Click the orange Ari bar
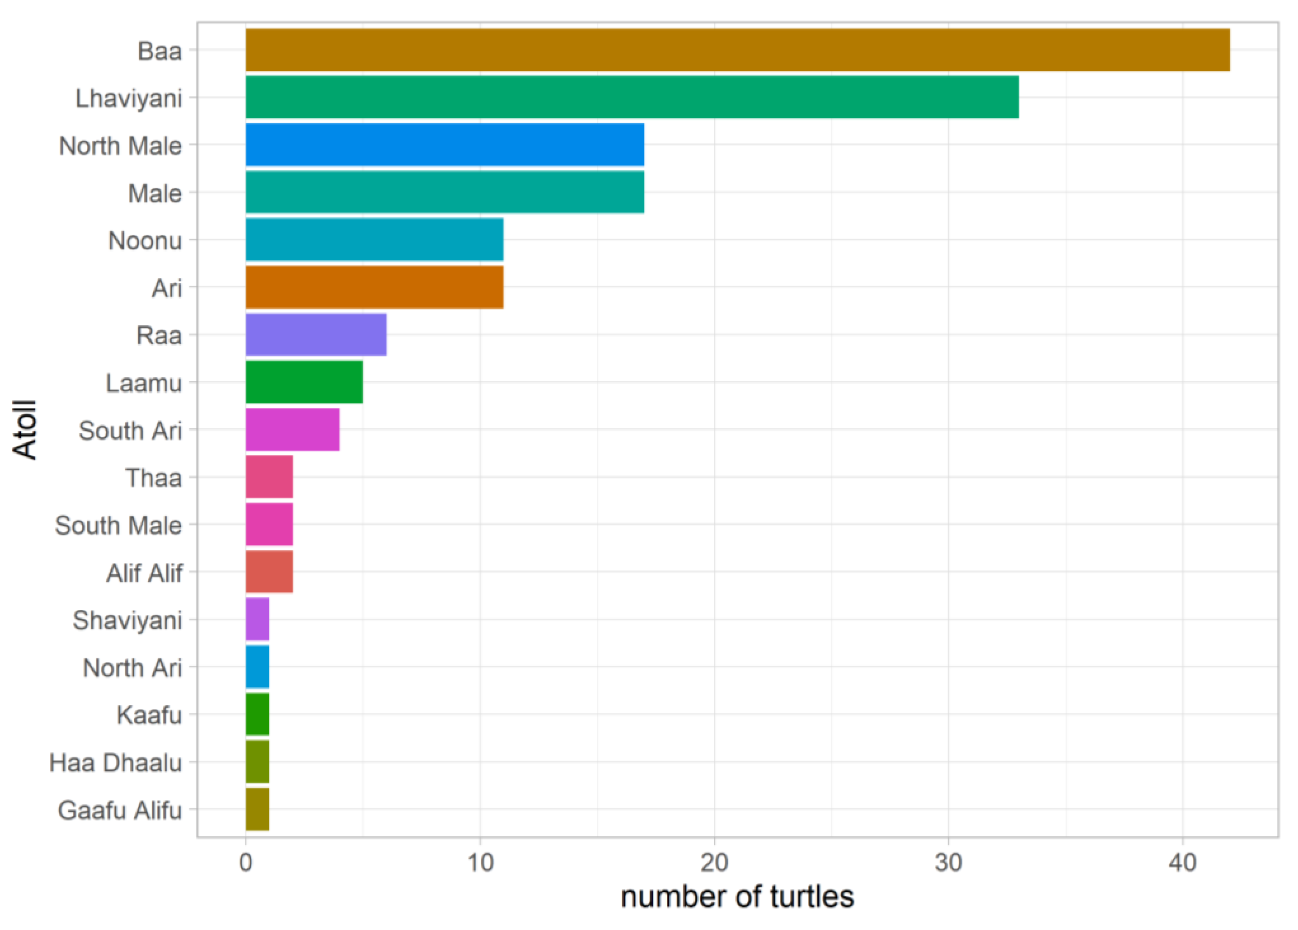 point(374,287)
